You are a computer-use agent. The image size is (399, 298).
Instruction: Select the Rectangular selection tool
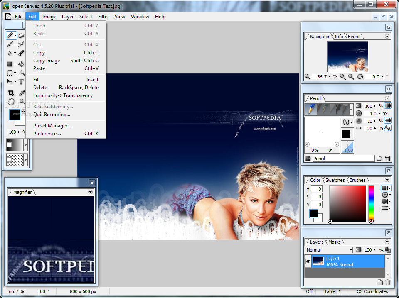(x=10, y=73)
